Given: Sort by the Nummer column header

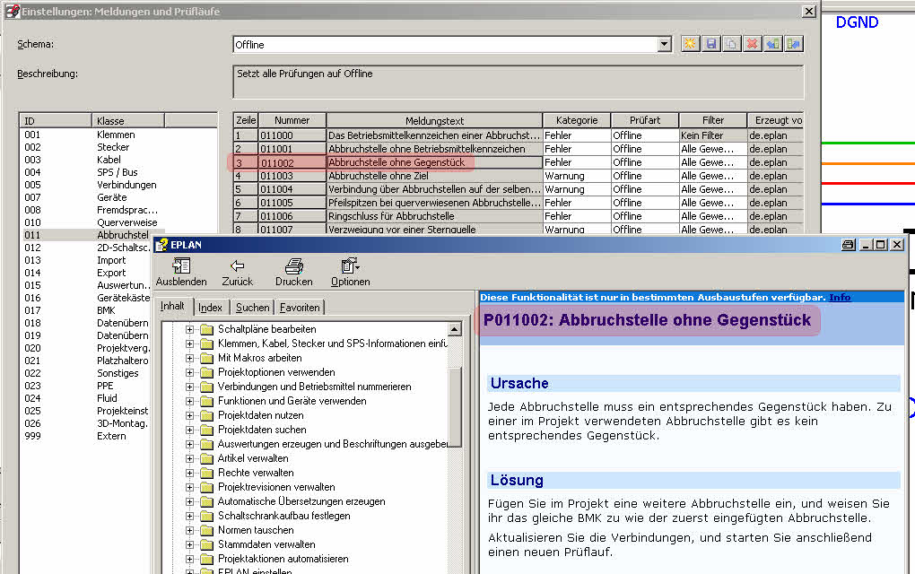Looking at the screenshot, I should pos(292,120).
